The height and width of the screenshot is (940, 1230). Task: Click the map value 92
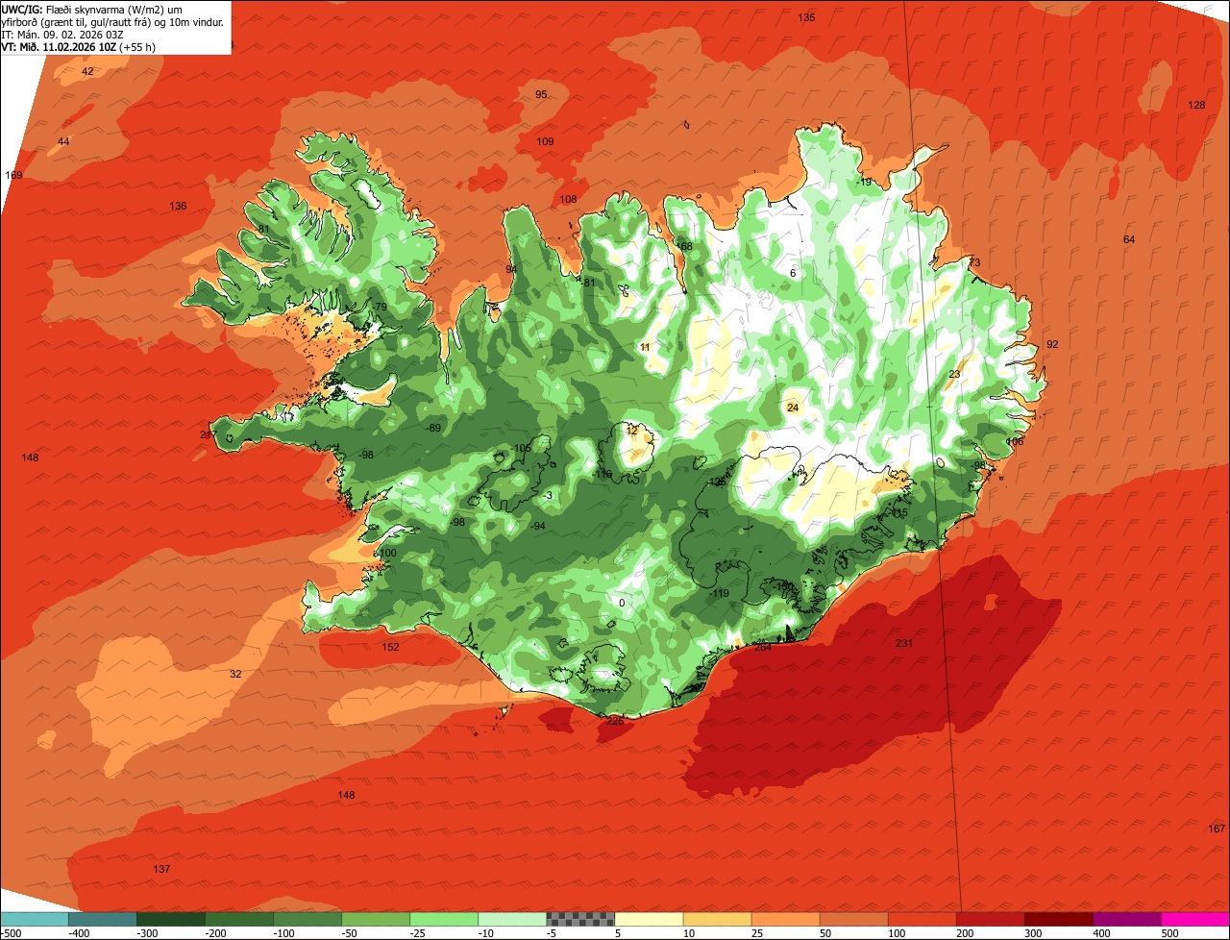(1052, 345)
